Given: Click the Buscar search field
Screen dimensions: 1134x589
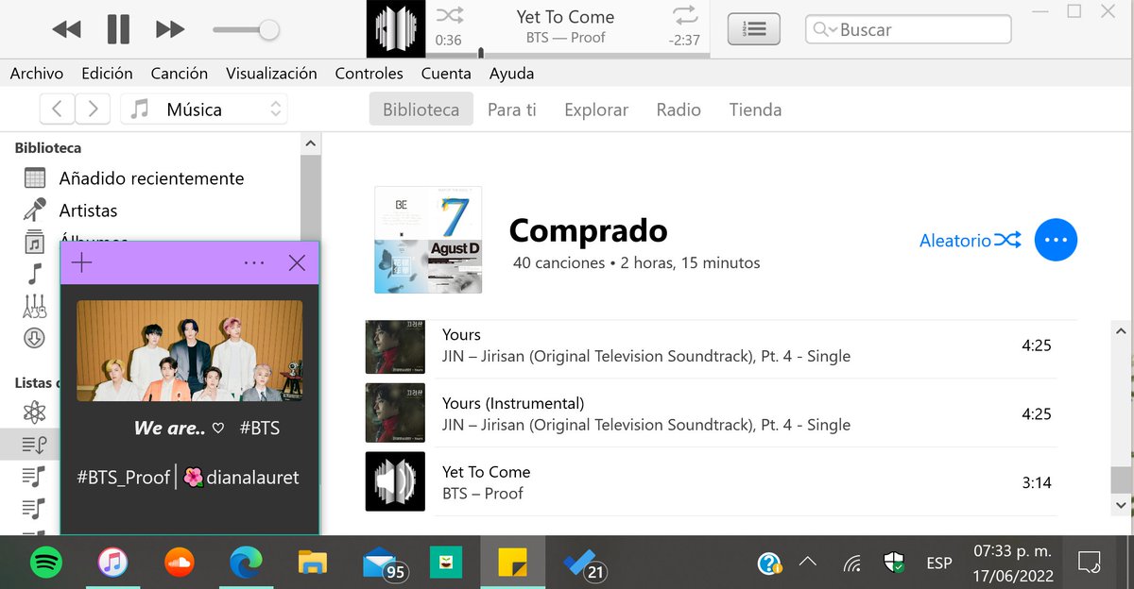Looking at the screenshot, I should (908, 29).
